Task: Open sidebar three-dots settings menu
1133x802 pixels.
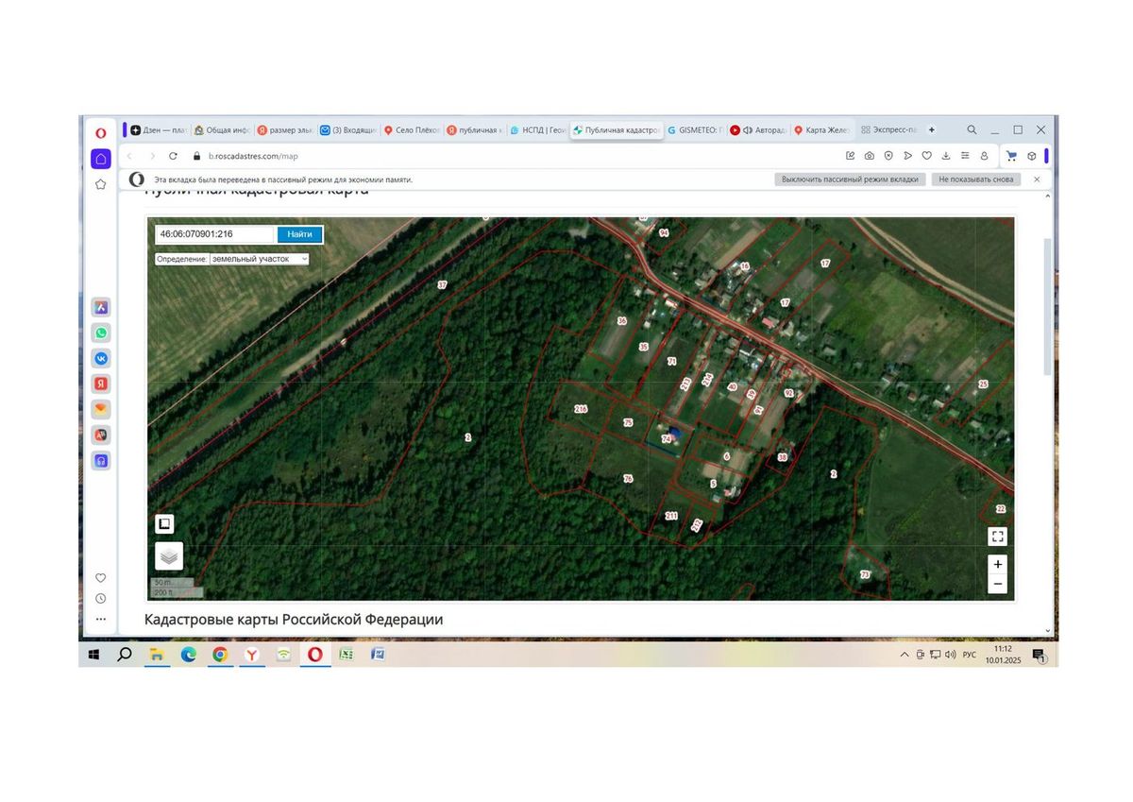Action: [100, 620]
